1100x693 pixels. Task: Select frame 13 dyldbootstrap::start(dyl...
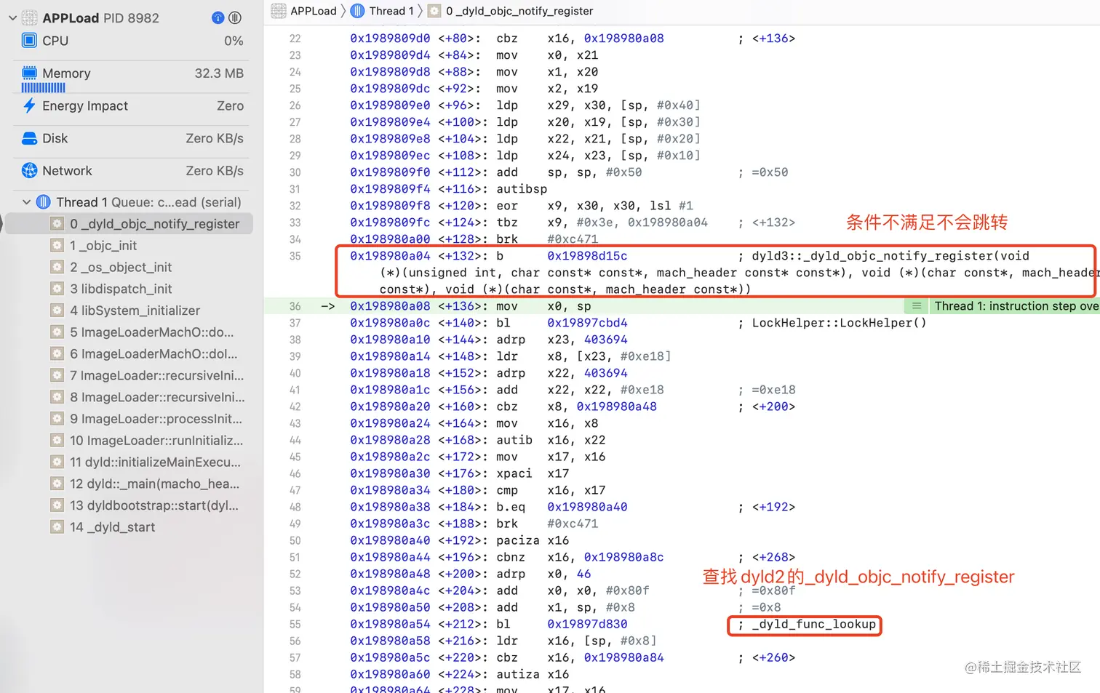129,505
